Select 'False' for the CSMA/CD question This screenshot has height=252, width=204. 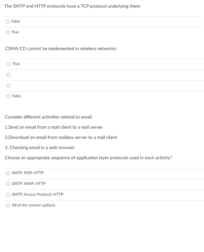click(8, 96)
